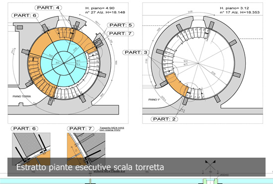Screen dimensions: 273x184
Task: Select the PART: 2 callout below first floor plan
Action: tap(164, 119)
